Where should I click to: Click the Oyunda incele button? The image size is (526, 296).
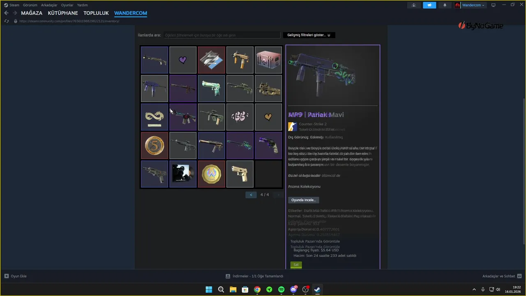coord(303,200)
